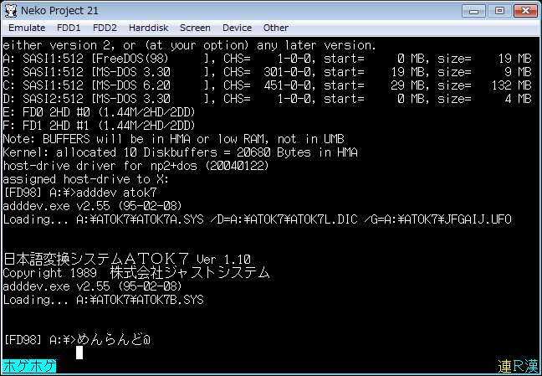The image size is (542, 376).
Task: Click the 'CHS= 451-0-0' value
Action: [269, 85]
